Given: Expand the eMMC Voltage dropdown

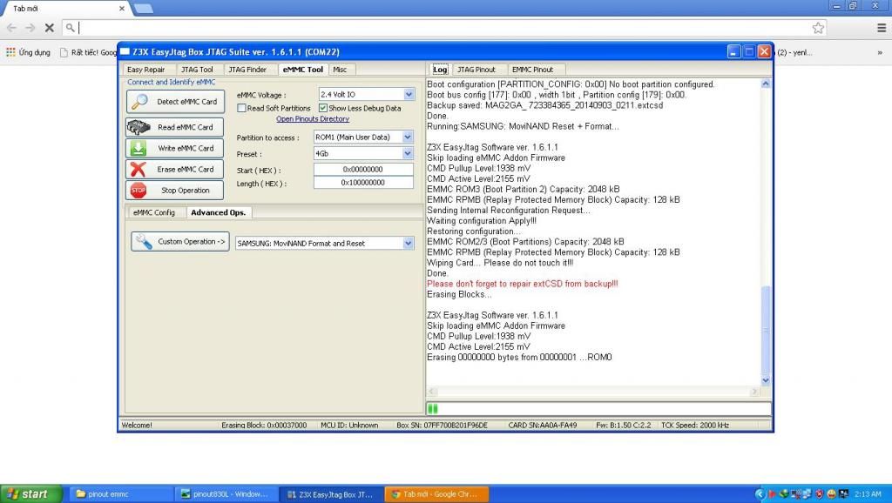Looking at the screenshot, I should [x=409, y=94].
